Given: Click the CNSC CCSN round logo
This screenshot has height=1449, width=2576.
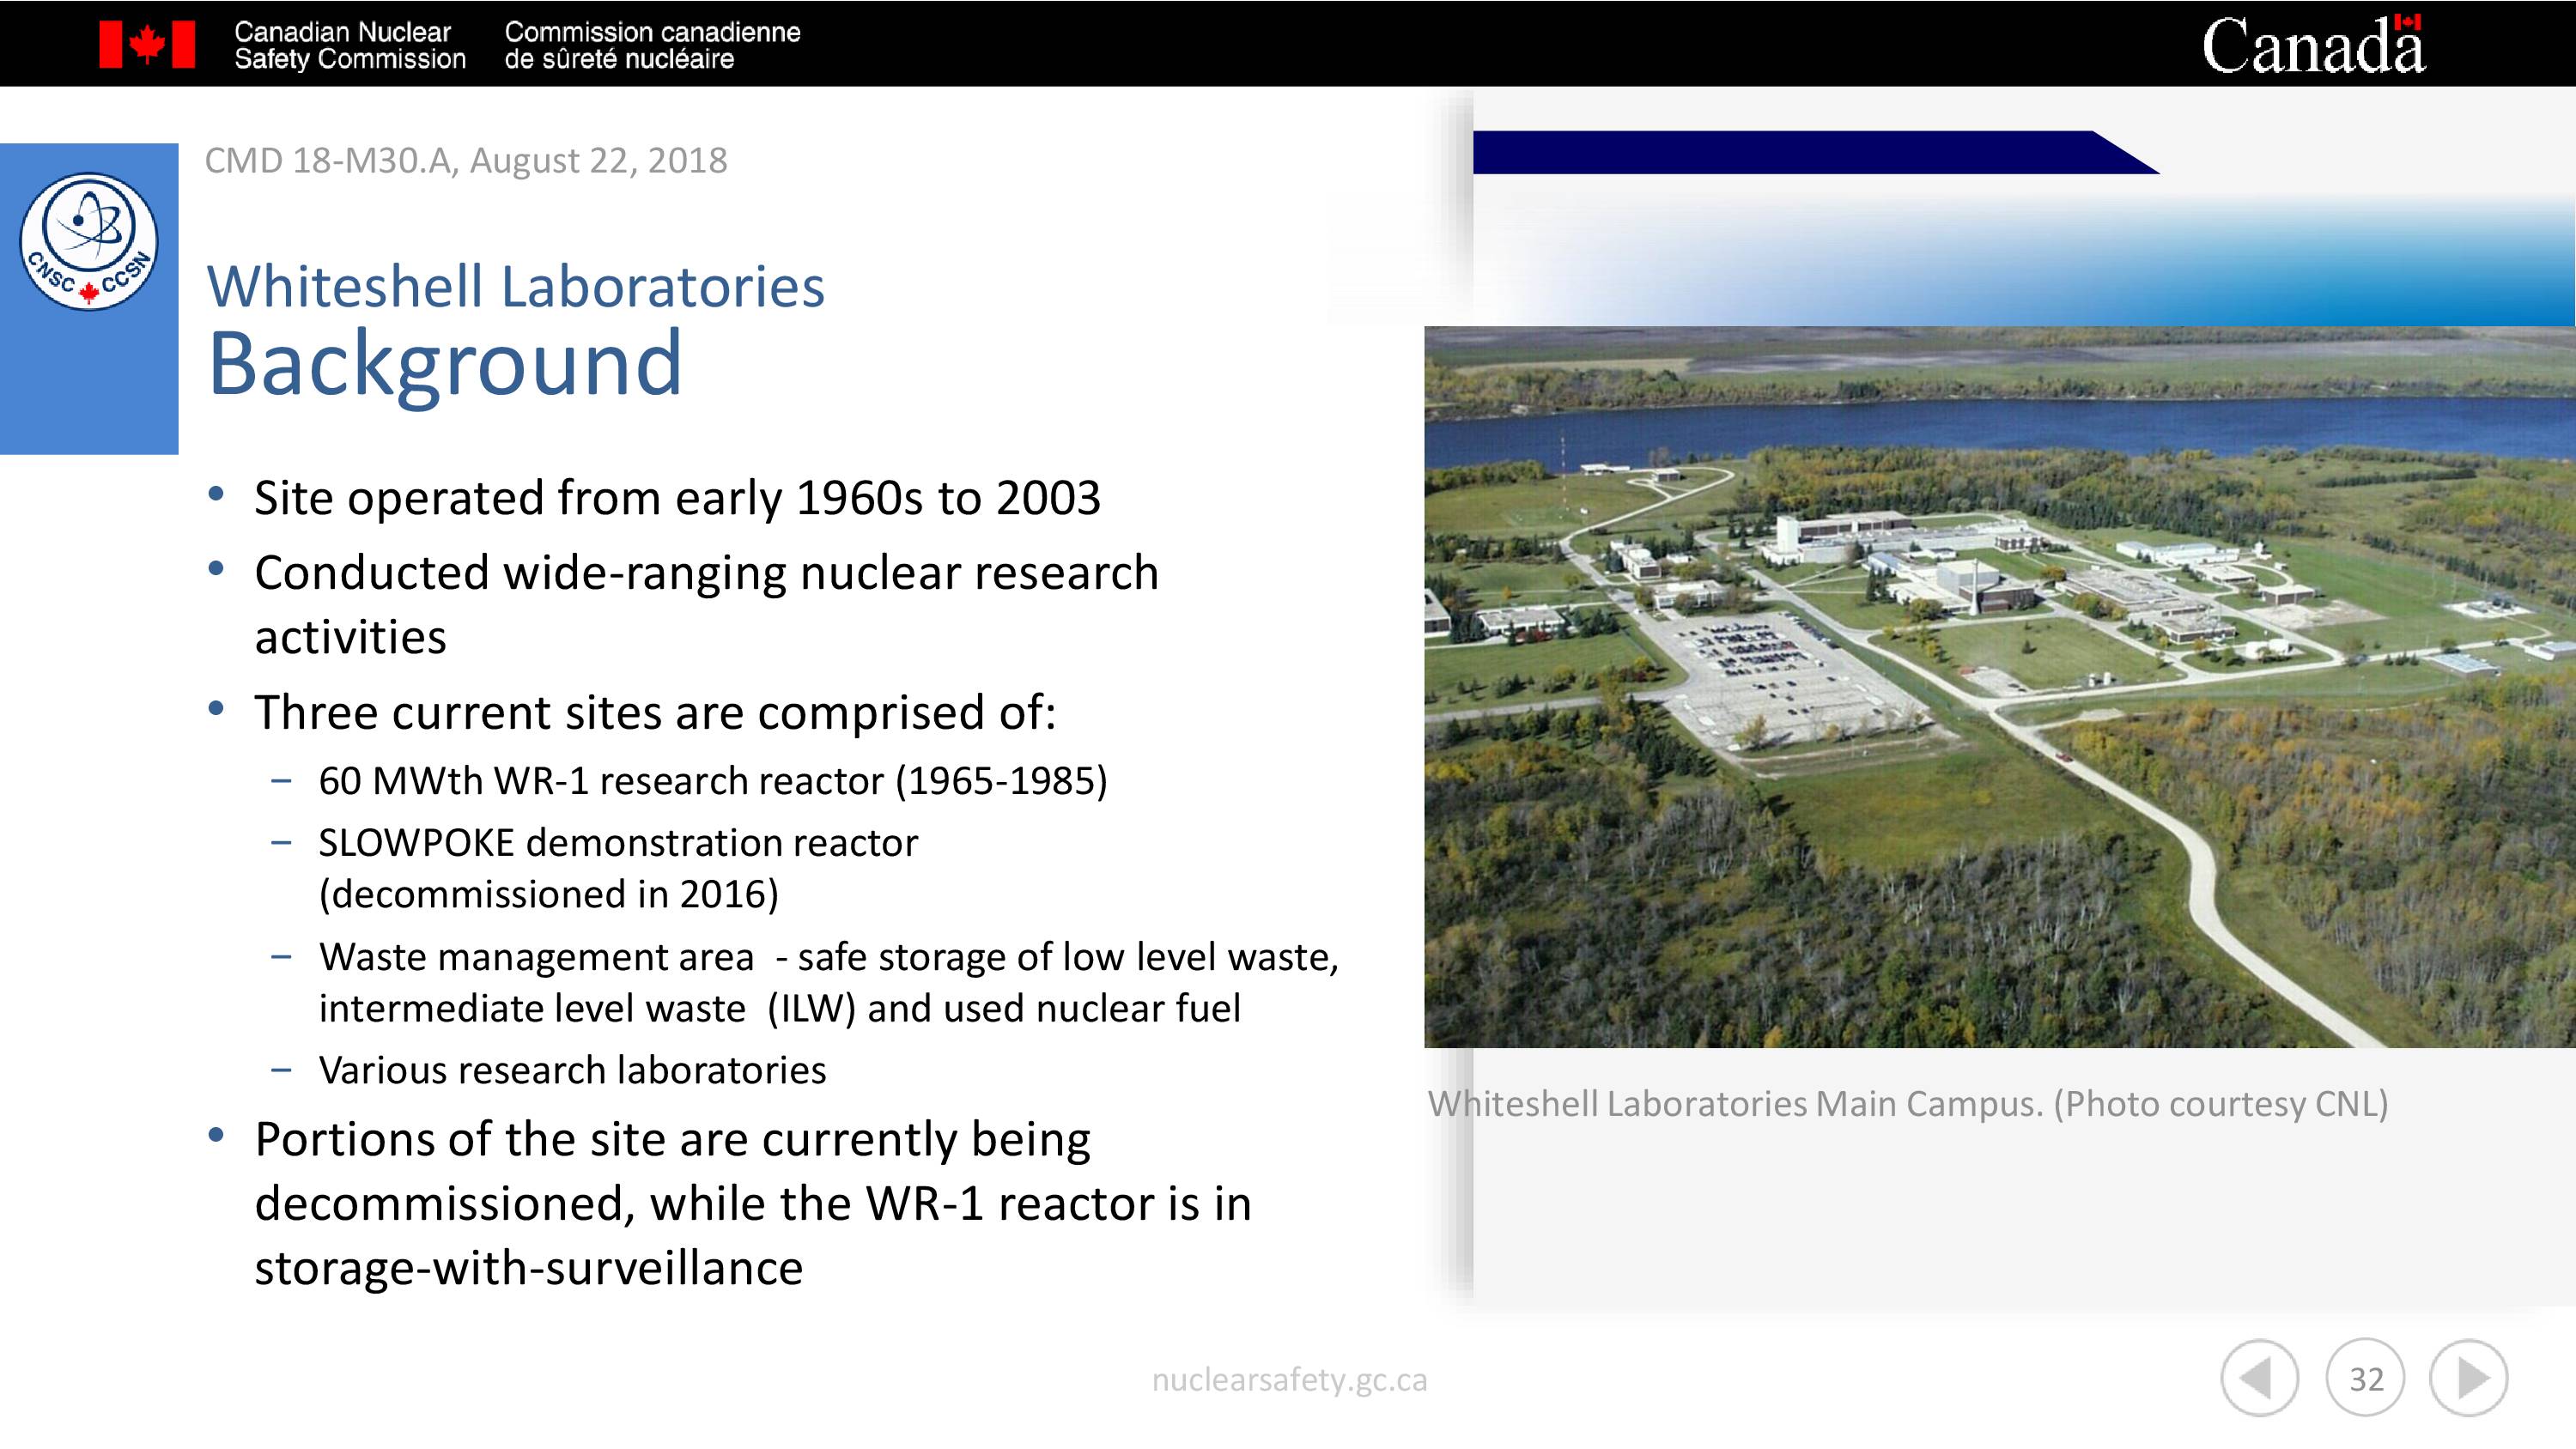Looking at the screenshot, I should coord(89,241).
